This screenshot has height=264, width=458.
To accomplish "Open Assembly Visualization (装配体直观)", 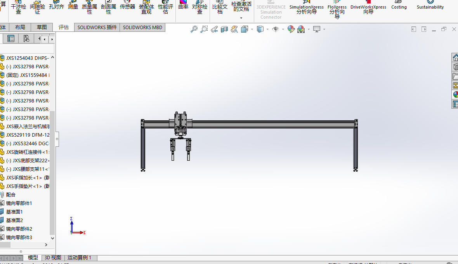I will click(146, 8).
